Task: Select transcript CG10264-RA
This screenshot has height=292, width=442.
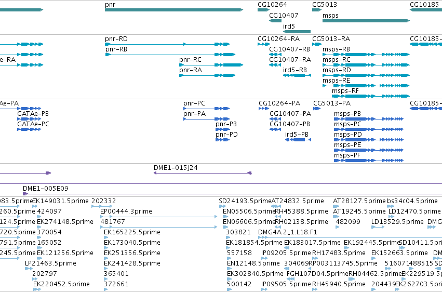Action: 263,44
